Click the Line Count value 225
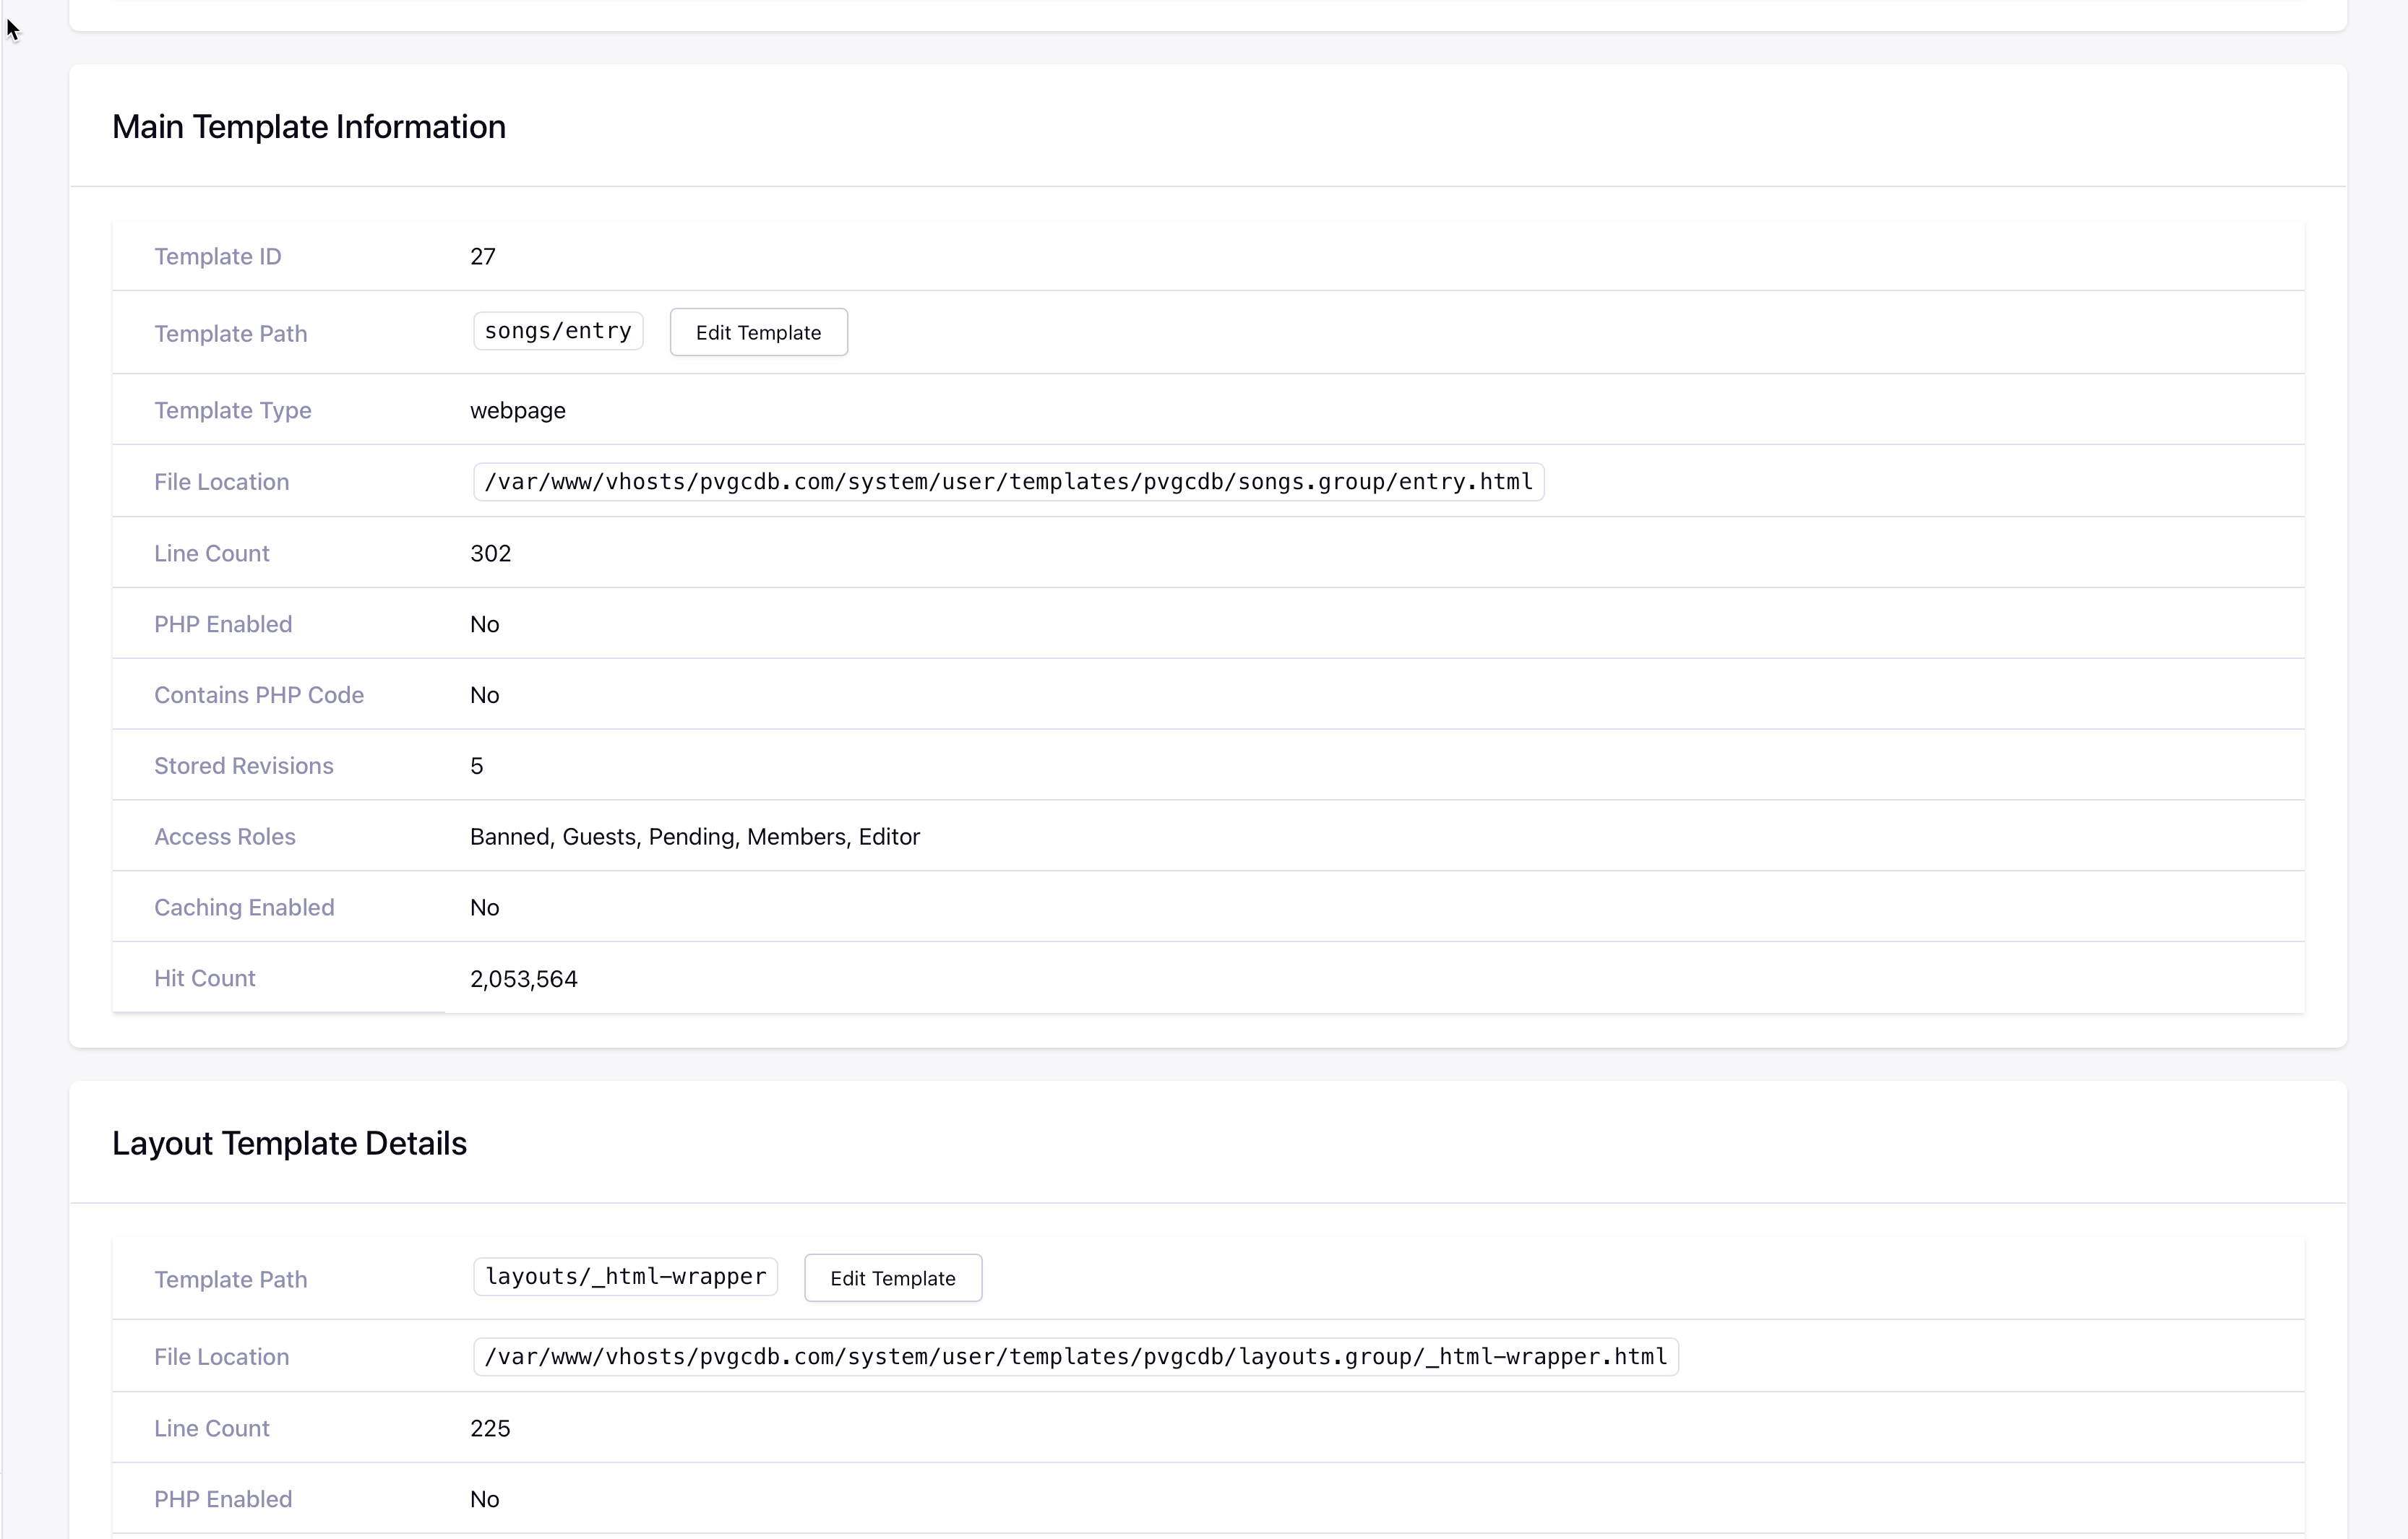Viewport: 2408px width, 1539px height. tap(489, 1428)
